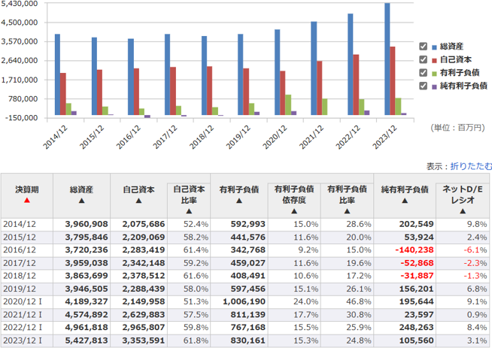
Task: Disable the 有利子負債 series checkbox
Action: [x=423, y=73]
